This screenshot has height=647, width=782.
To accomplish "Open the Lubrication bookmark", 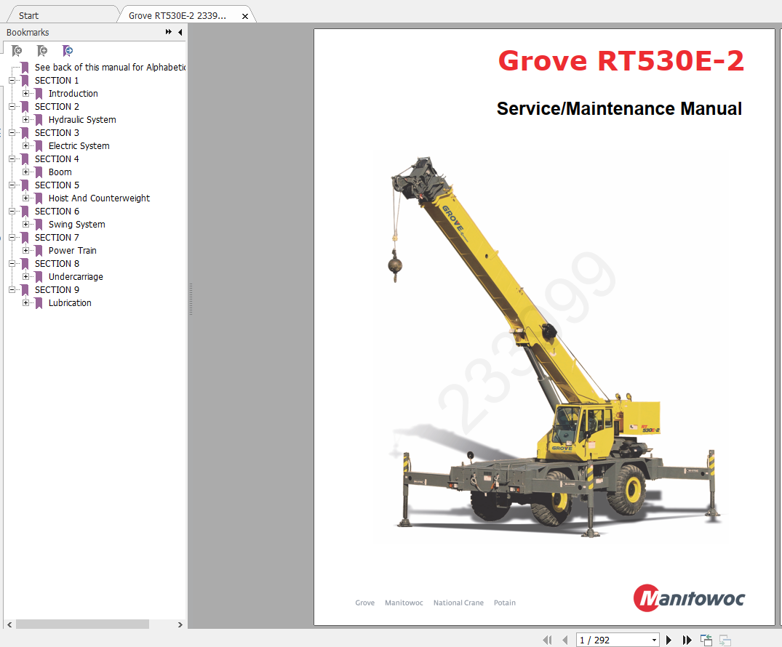I will click(x=70, y=303).
